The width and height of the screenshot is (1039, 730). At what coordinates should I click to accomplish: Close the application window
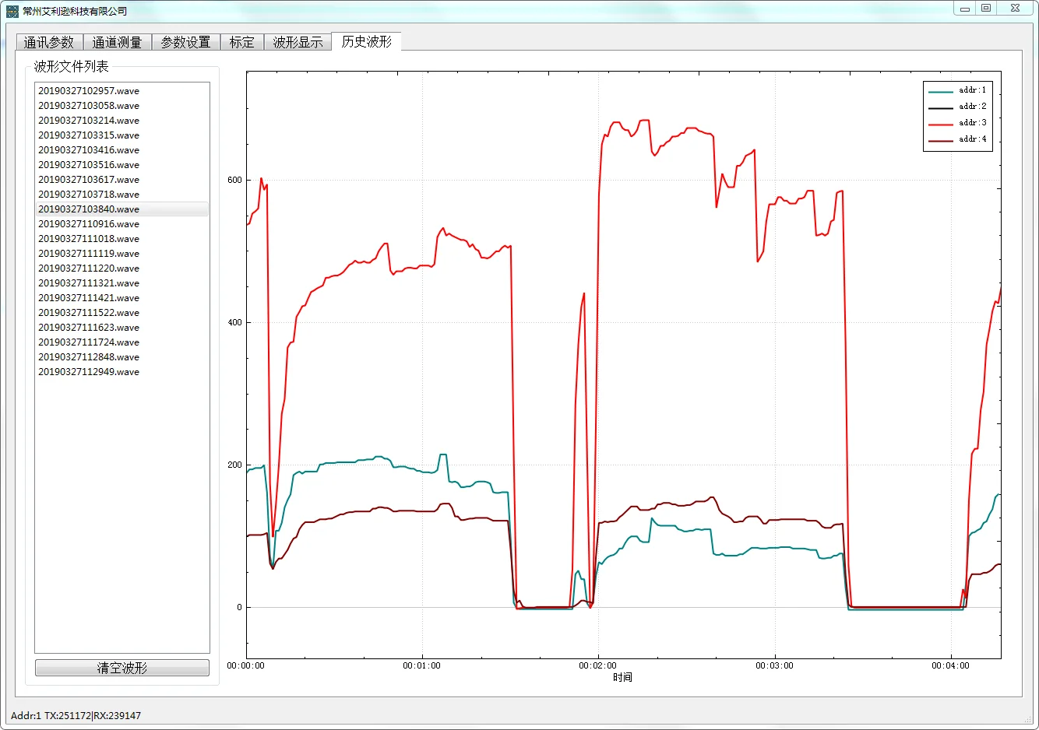pyautogui.click(x=1016, y=9)
